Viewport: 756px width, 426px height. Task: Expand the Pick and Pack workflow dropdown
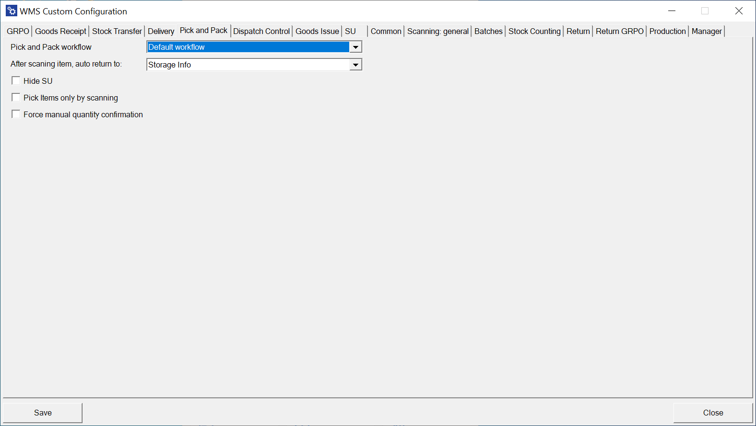[x=355, y=47]
